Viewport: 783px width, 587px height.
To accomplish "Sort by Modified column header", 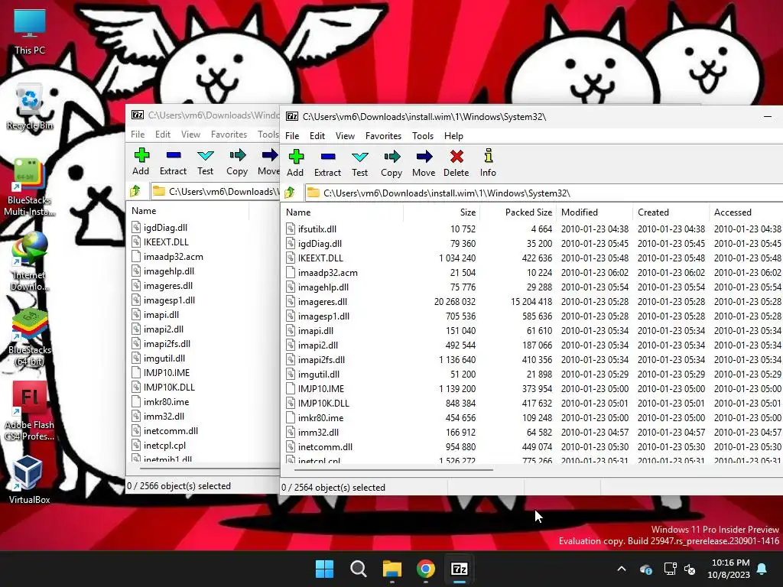I will tap(594, 212).
